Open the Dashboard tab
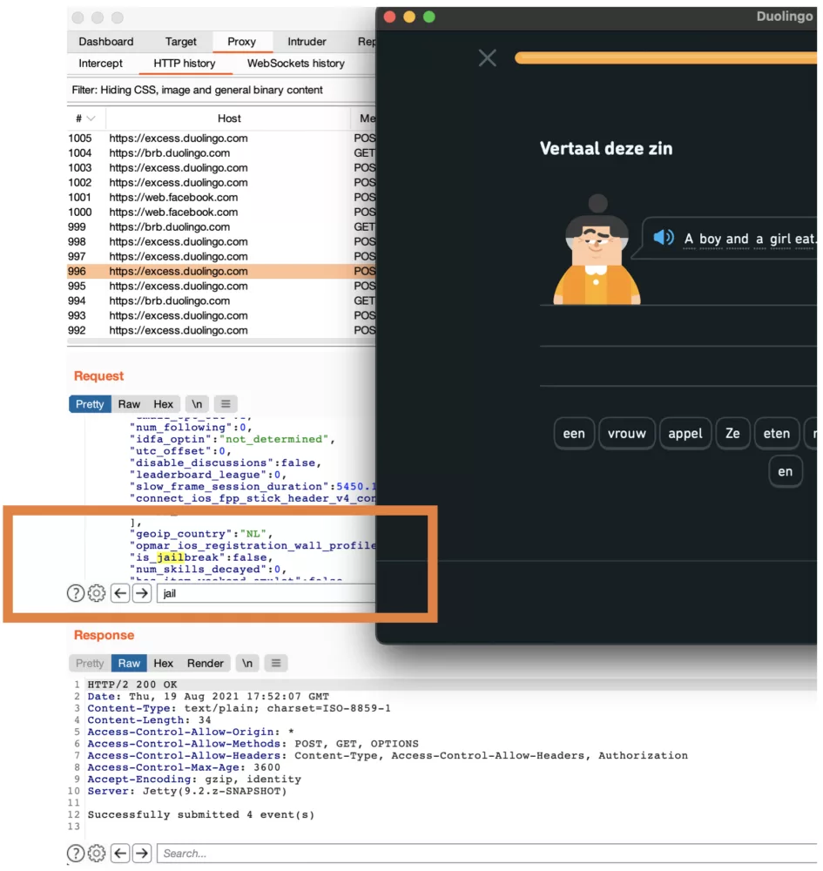Screen dimensions: 823x871 106,42
